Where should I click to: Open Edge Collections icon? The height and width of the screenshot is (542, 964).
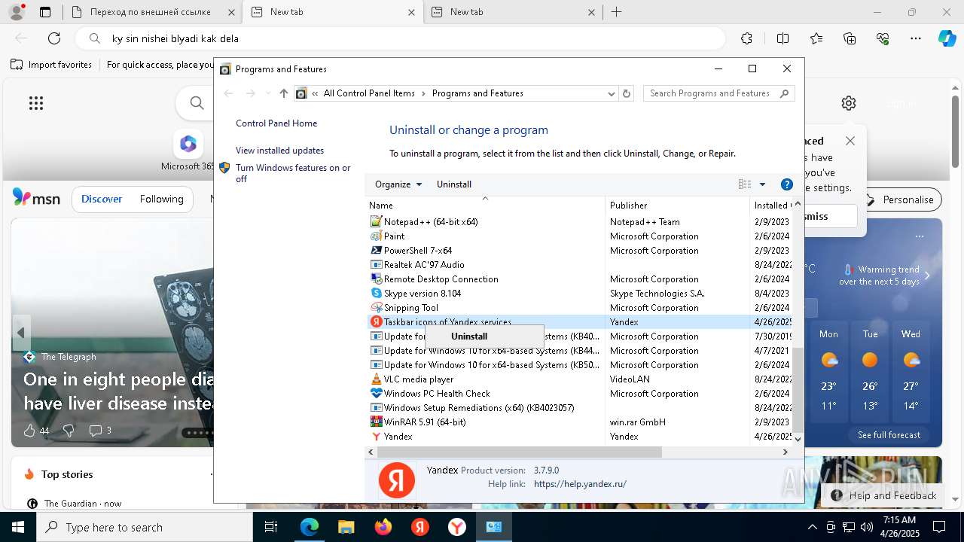(850, 38)
